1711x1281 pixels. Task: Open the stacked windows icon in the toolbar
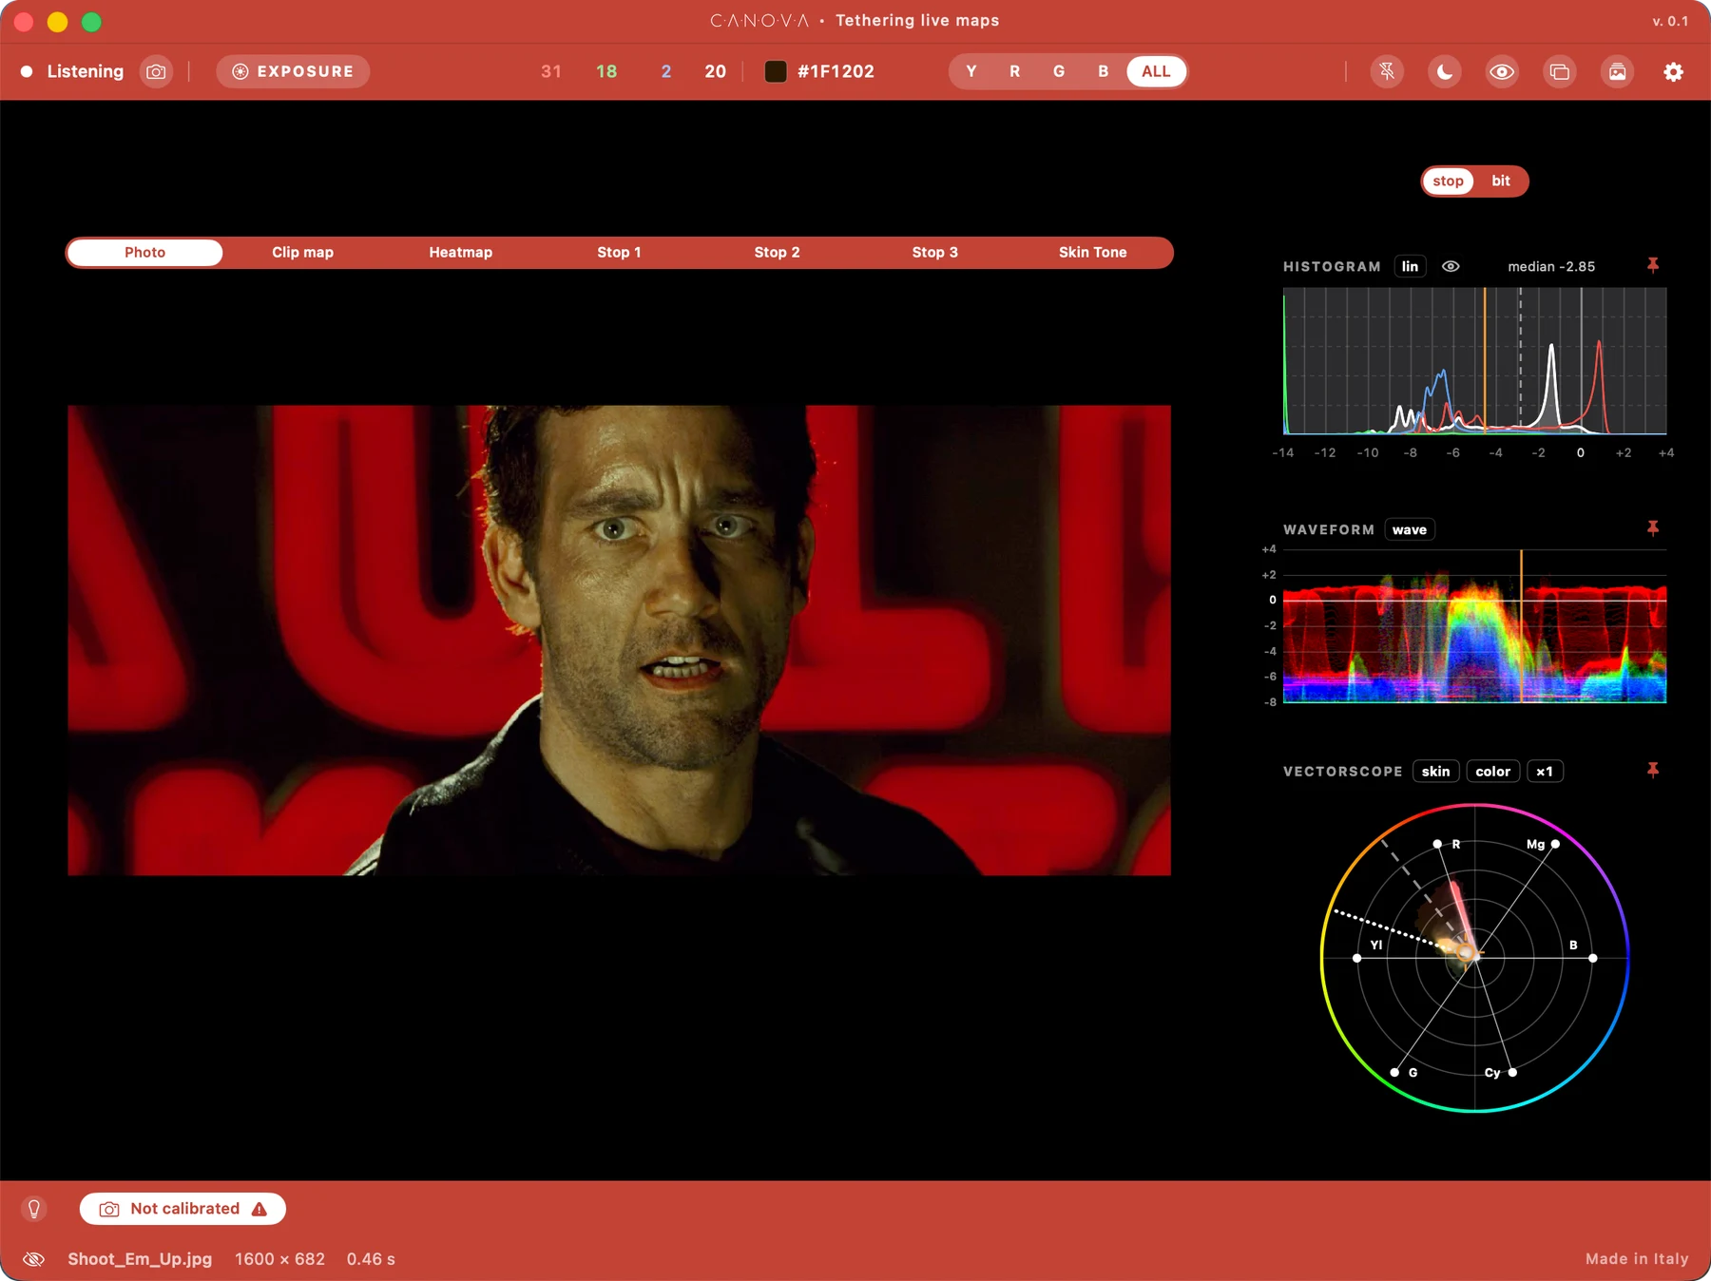pos(1559,71)
